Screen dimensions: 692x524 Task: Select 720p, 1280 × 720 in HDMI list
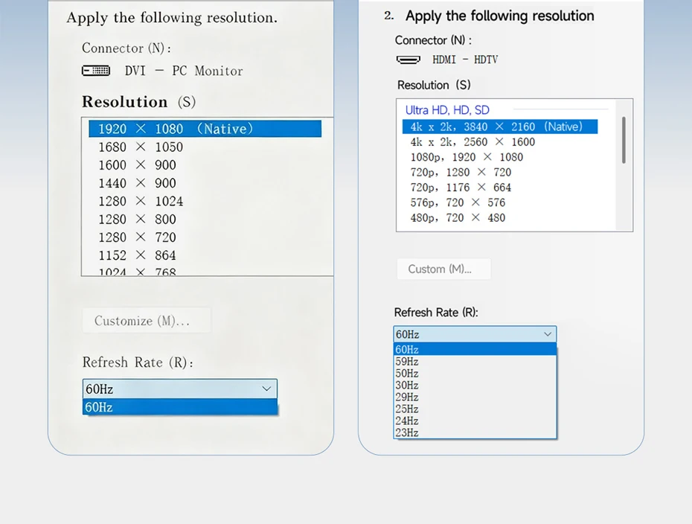[461, 172]
